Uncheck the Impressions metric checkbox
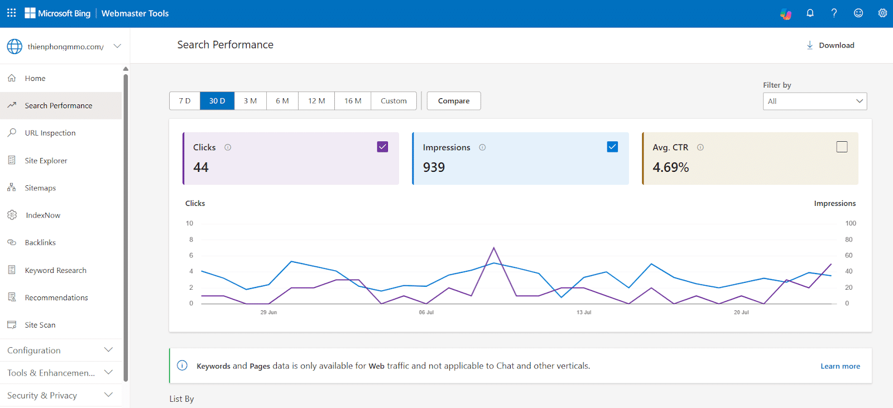Screen dimensions: 893x408 612,147
